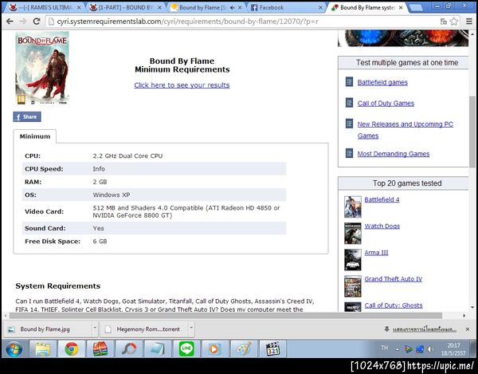
Task: Click the volume speaker icon in system tray
Action: tap(430, 349)
